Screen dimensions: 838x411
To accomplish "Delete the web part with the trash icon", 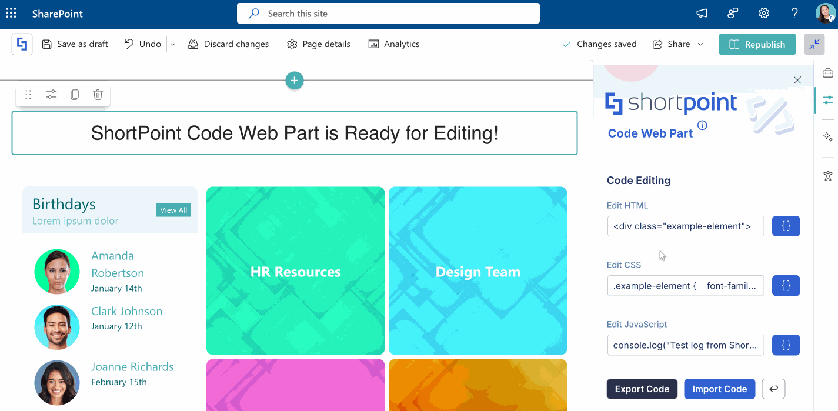I will pos(98,95).
